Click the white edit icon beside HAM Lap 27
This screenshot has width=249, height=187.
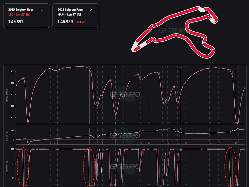pyautogui.click(x=79, y=14)
